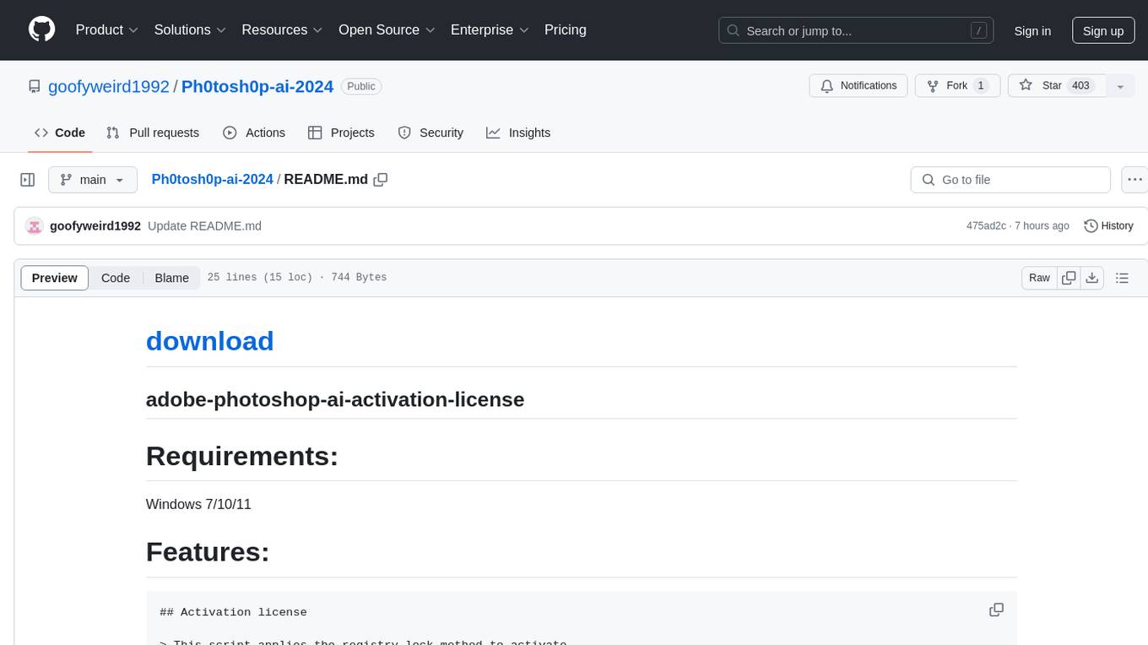This screenshot has width=1148, height=645.
Task: Open Ph0tosh0p-ai-2024 repository title link
Action: (257, 86)
